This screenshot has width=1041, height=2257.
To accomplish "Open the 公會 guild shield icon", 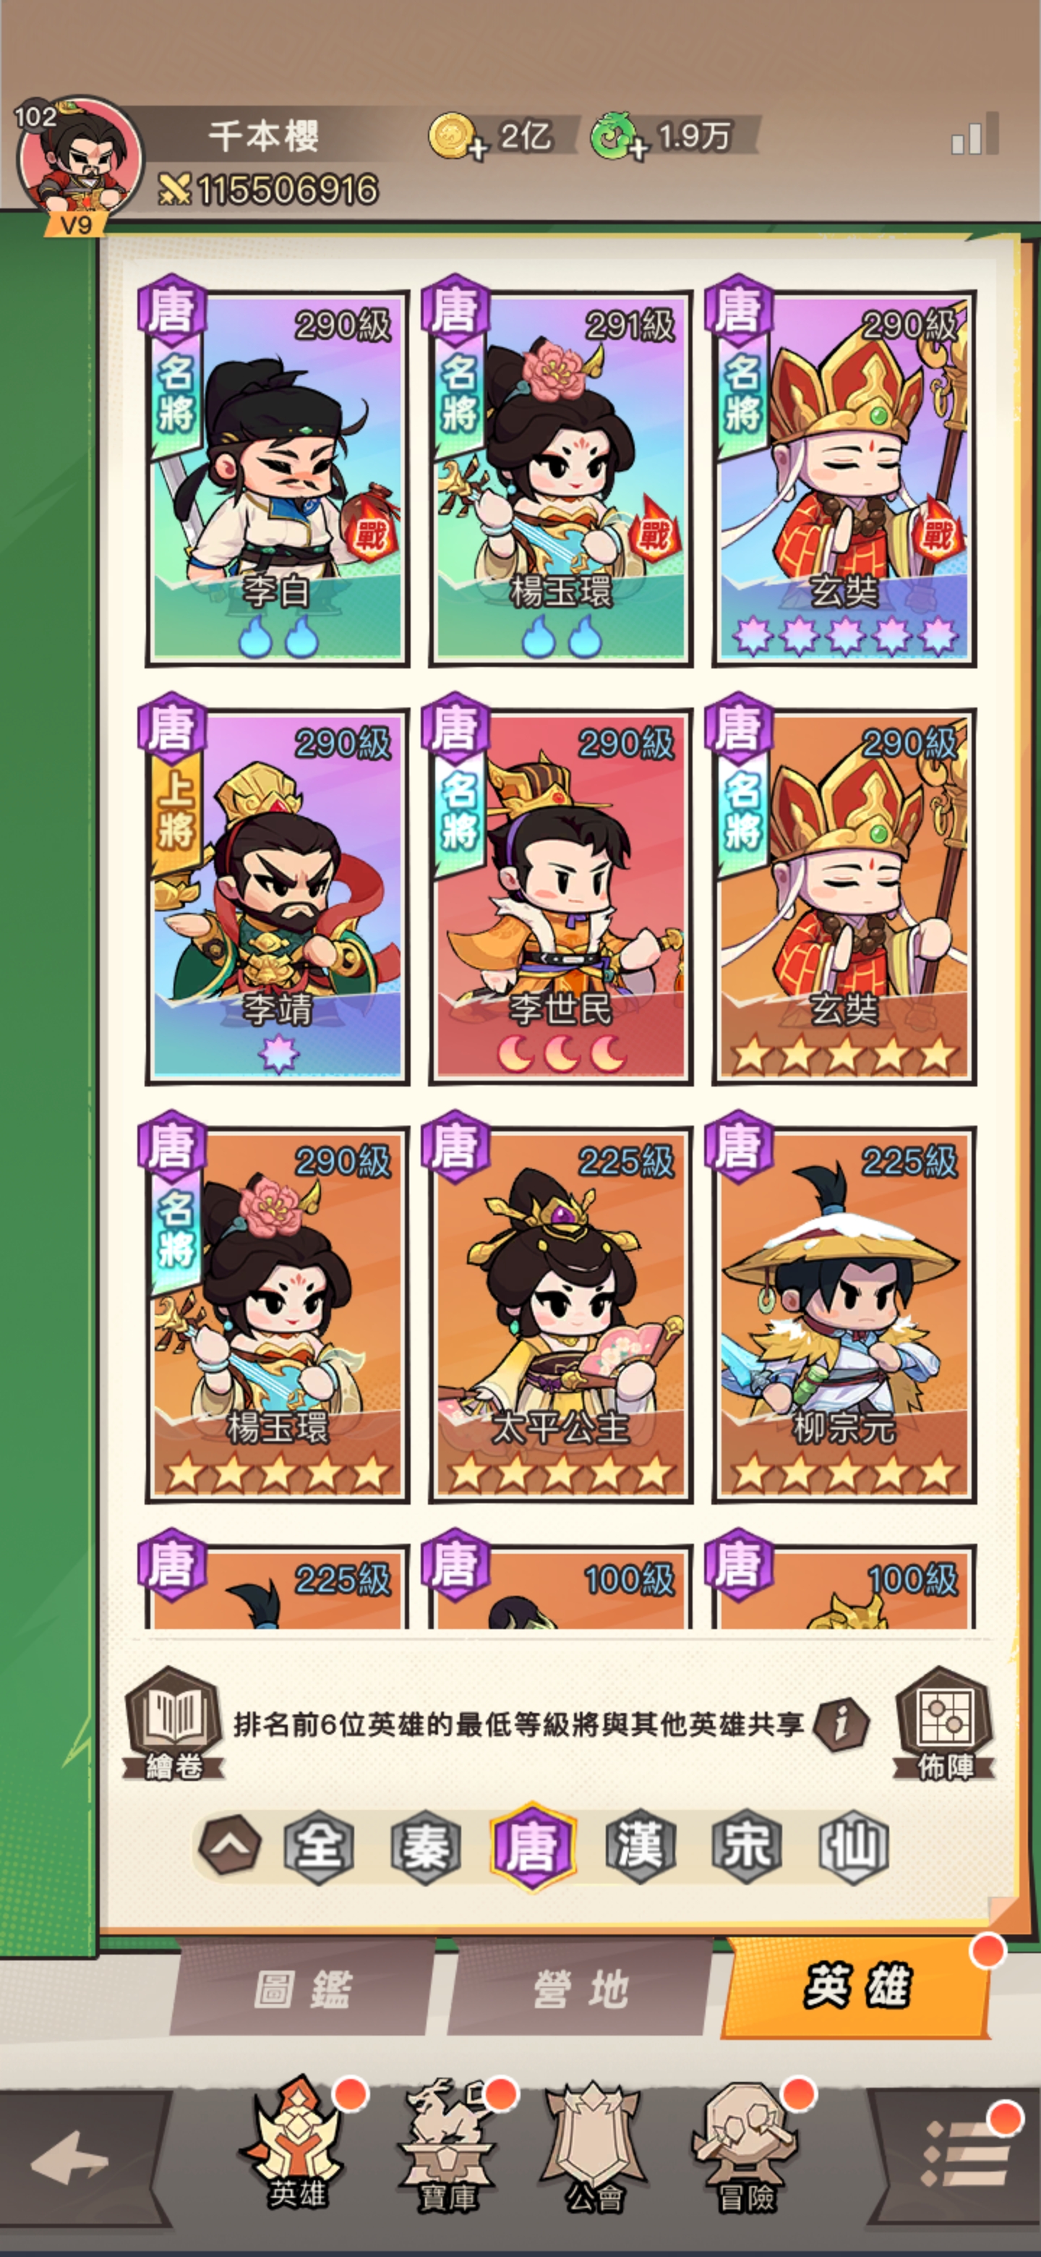I will tap(596, 2142).
